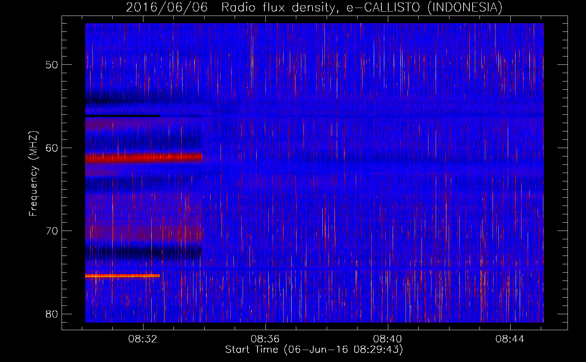Click the plot title e-CALLISTO (INDONESIA)

coord(424,7)
